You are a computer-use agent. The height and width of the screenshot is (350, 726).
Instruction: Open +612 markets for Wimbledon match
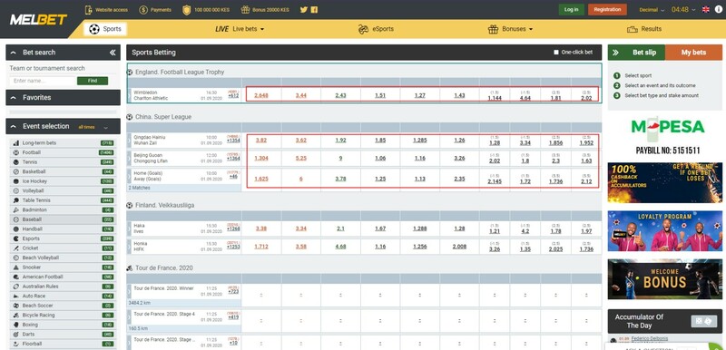(x=233, y=96)
